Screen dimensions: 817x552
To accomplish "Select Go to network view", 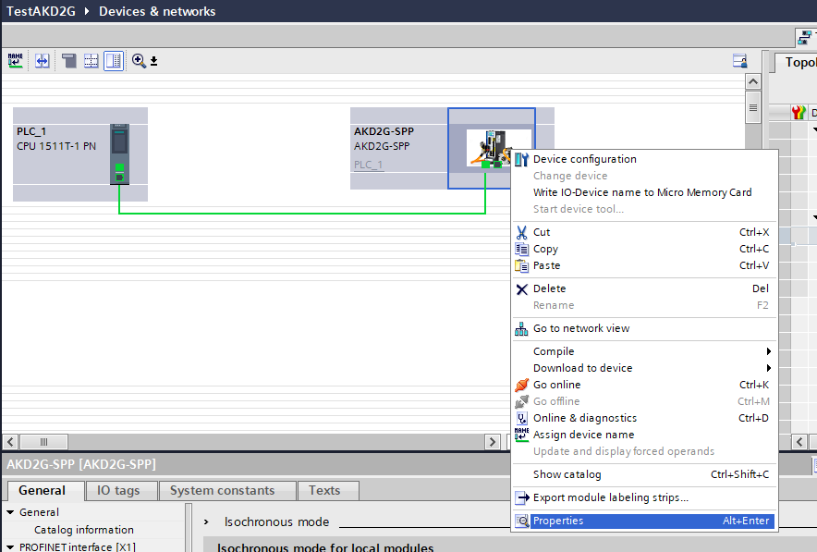I will pyautogui.click(x=644, y=328).
